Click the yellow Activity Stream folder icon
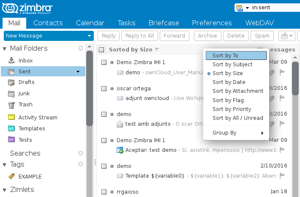The width and height of the screenshot is (300, 197). (11, 117)
